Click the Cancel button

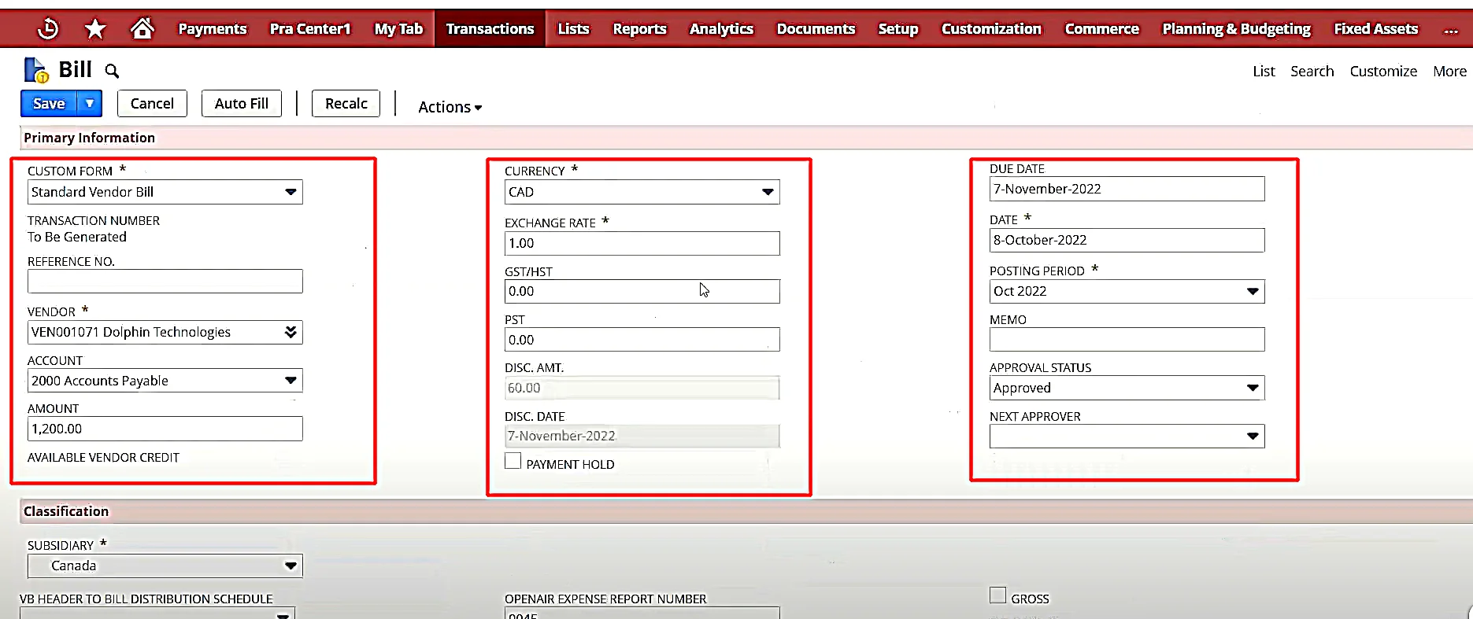(x=152, y=104)
